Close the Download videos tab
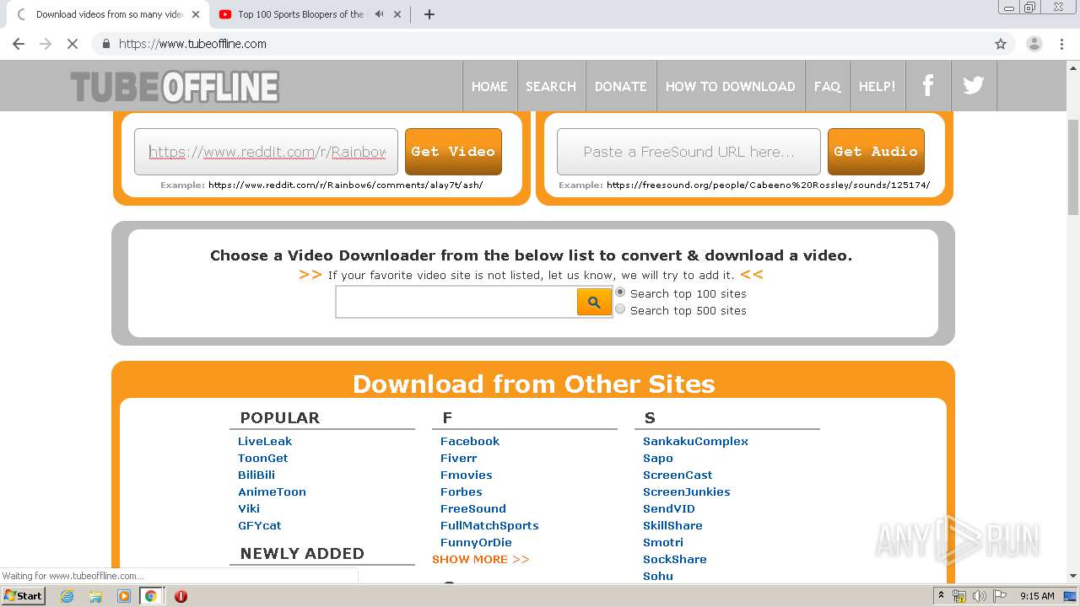Screen dimensions: 1080x607 [196, 14]
